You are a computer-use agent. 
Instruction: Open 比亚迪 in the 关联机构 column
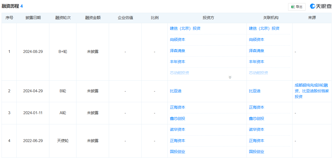[255, 91]
